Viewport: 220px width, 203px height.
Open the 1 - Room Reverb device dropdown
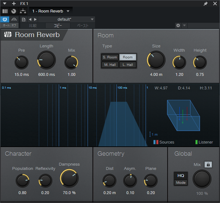click(51, 11)
